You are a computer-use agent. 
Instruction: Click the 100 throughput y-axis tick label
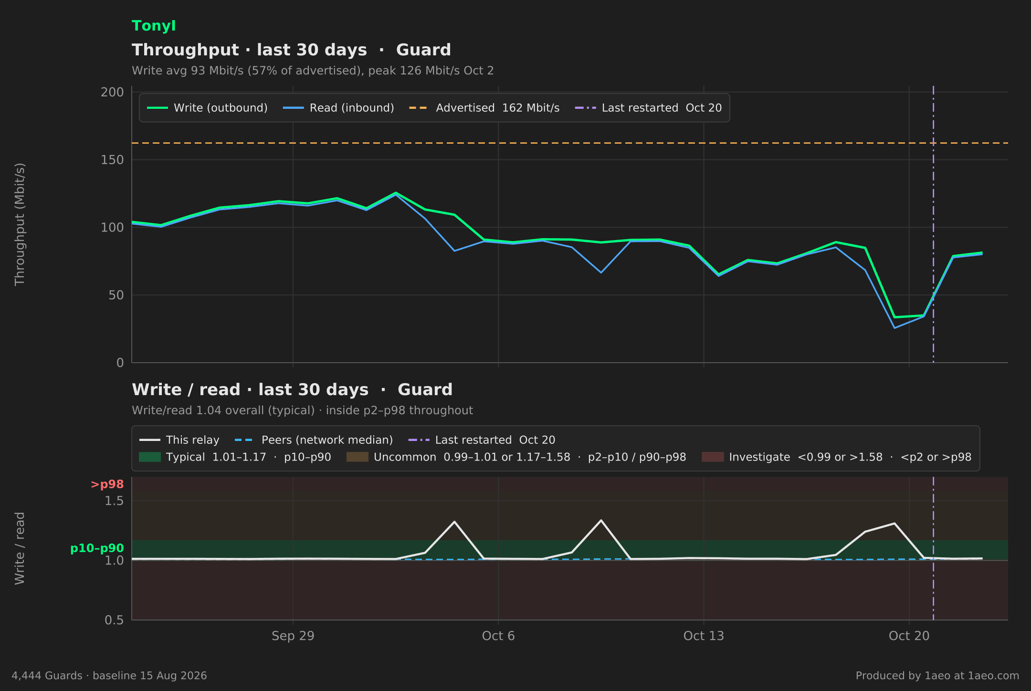tap(112, 228)
